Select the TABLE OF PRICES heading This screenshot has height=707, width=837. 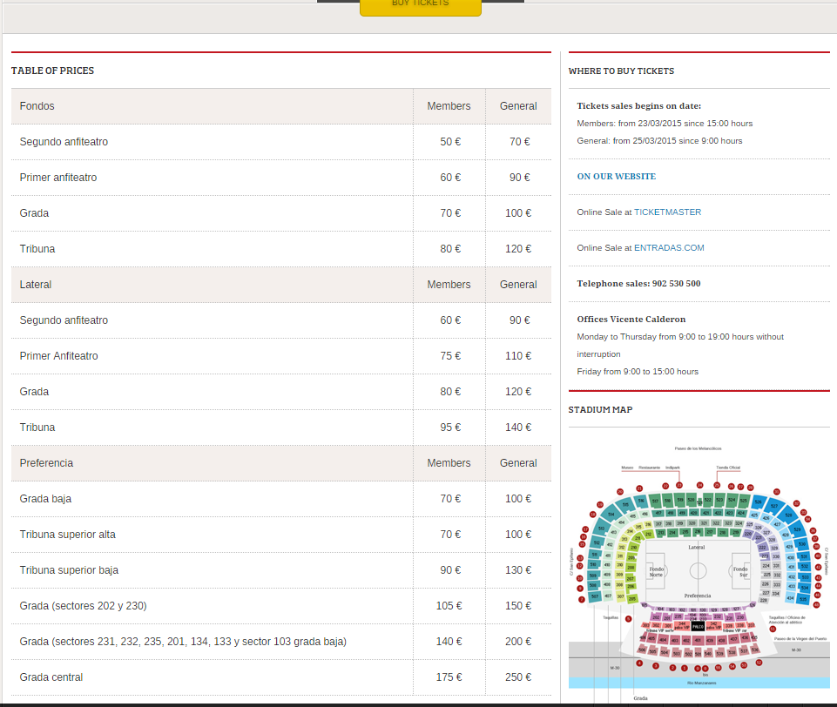click(52, 71)
